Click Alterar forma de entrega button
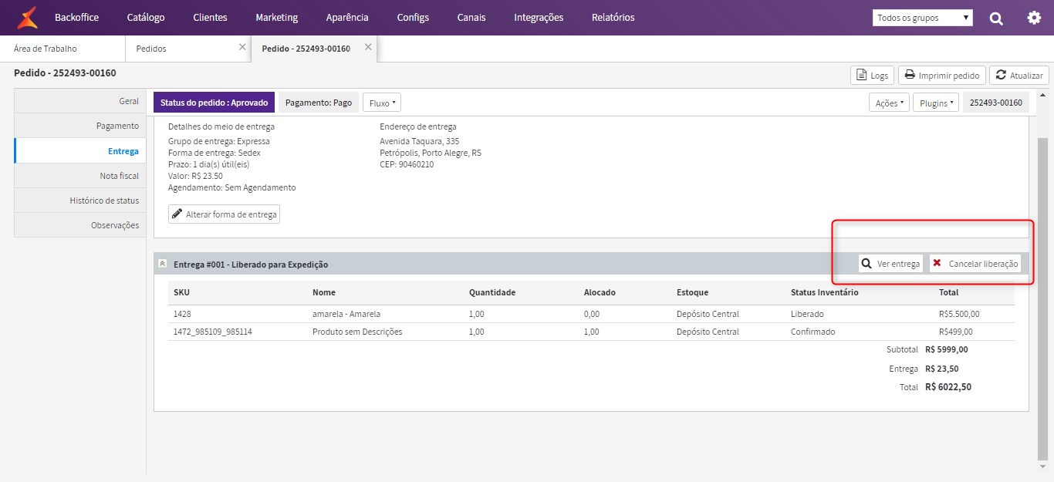The width and height of the screenshot is (1054, 482). point(224,214)
